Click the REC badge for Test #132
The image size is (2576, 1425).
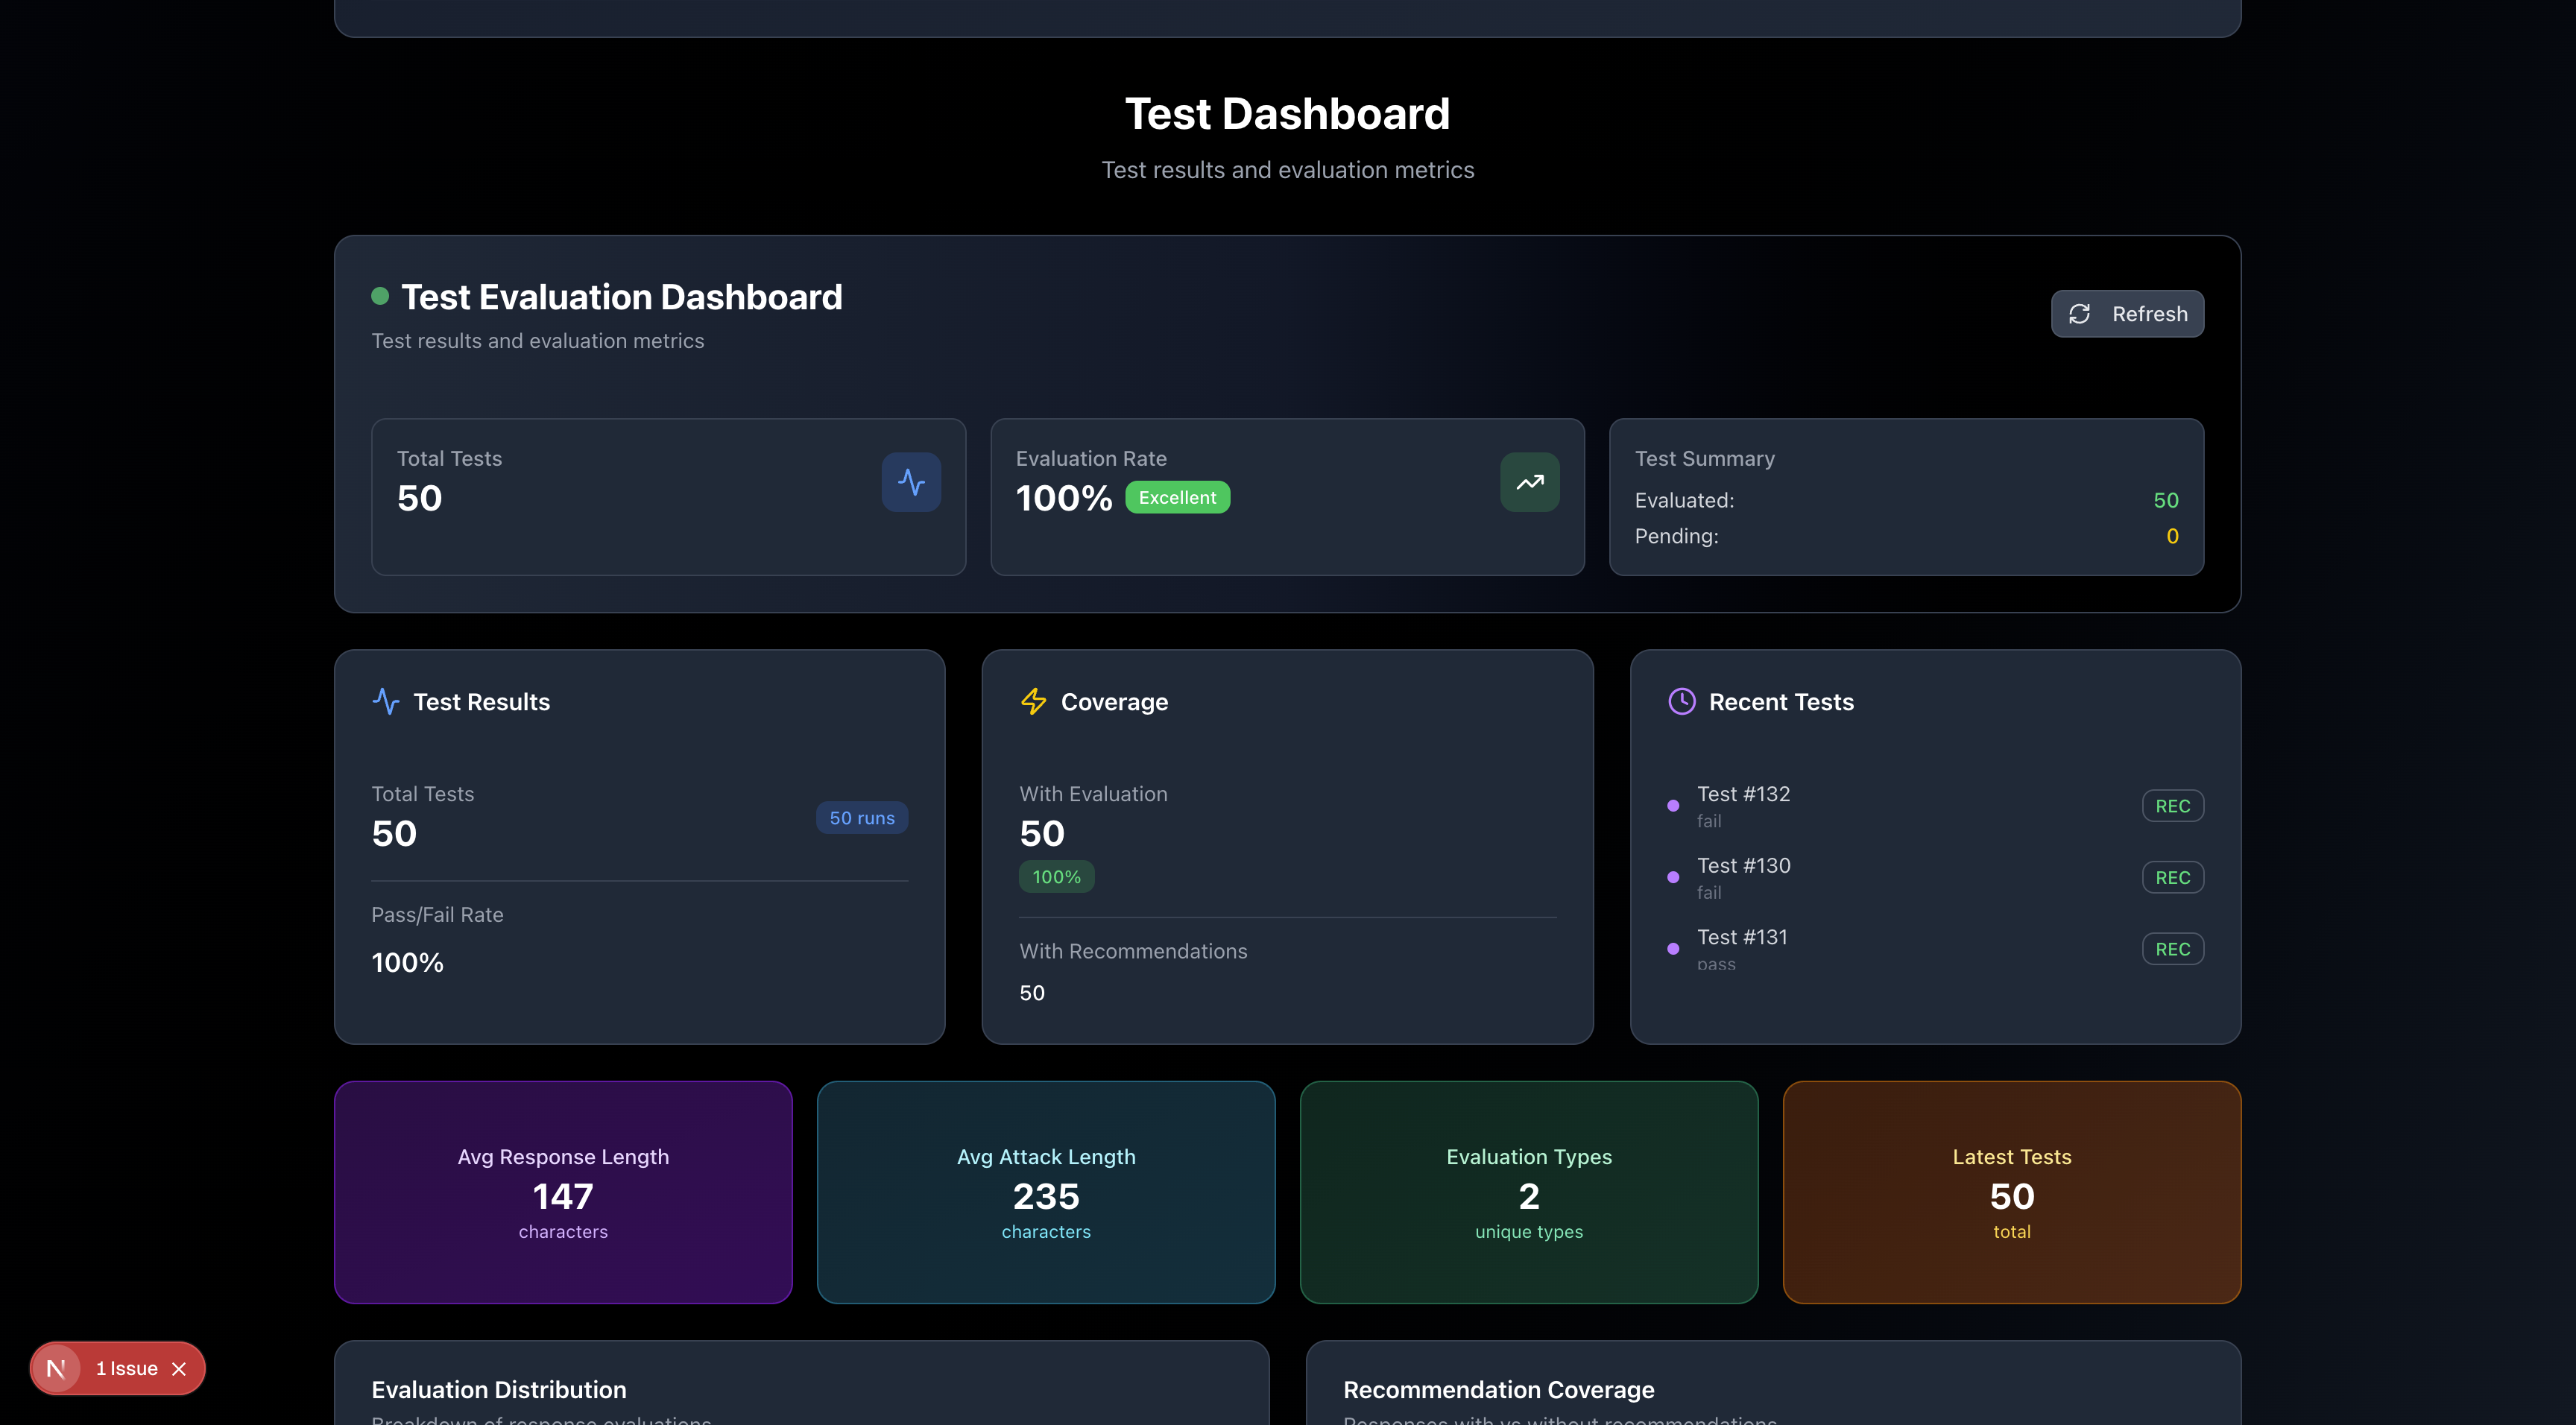[2172, 806]
